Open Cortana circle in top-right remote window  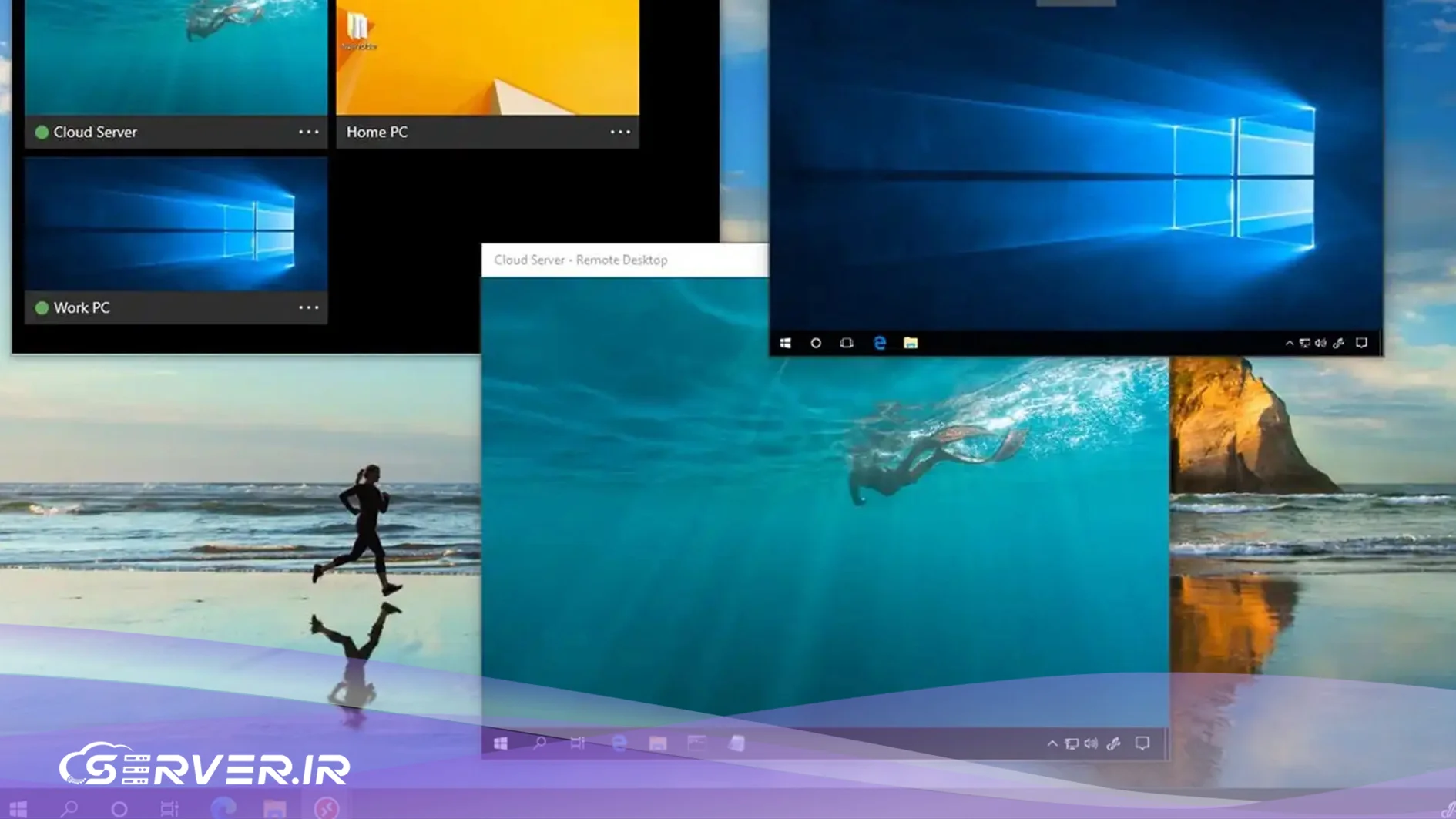816,343
